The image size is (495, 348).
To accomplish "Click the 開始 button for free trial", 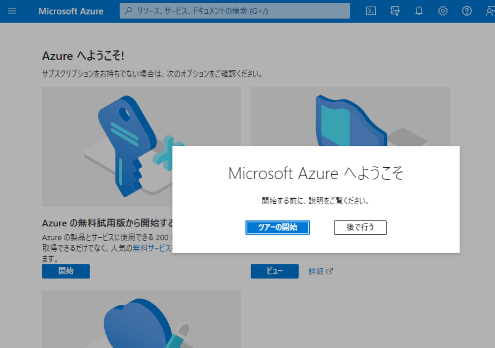I will [66, 271].
